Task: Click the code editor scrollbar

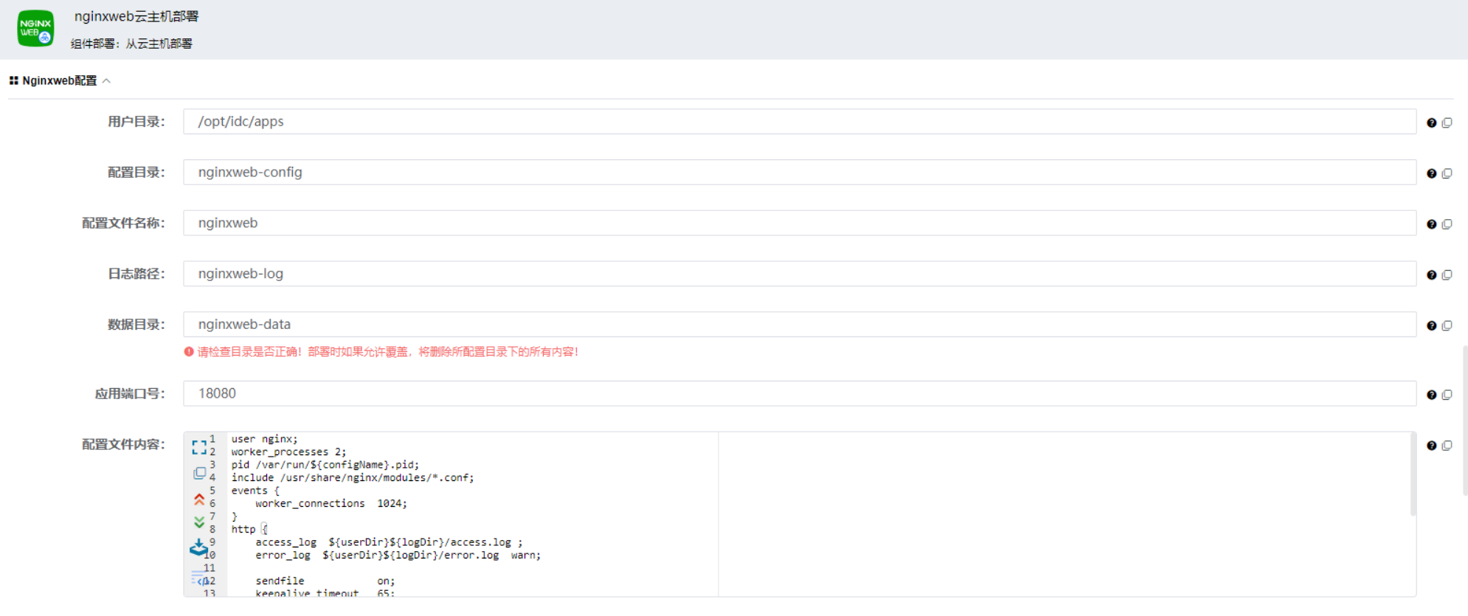Action: (x=1413, y=474)
